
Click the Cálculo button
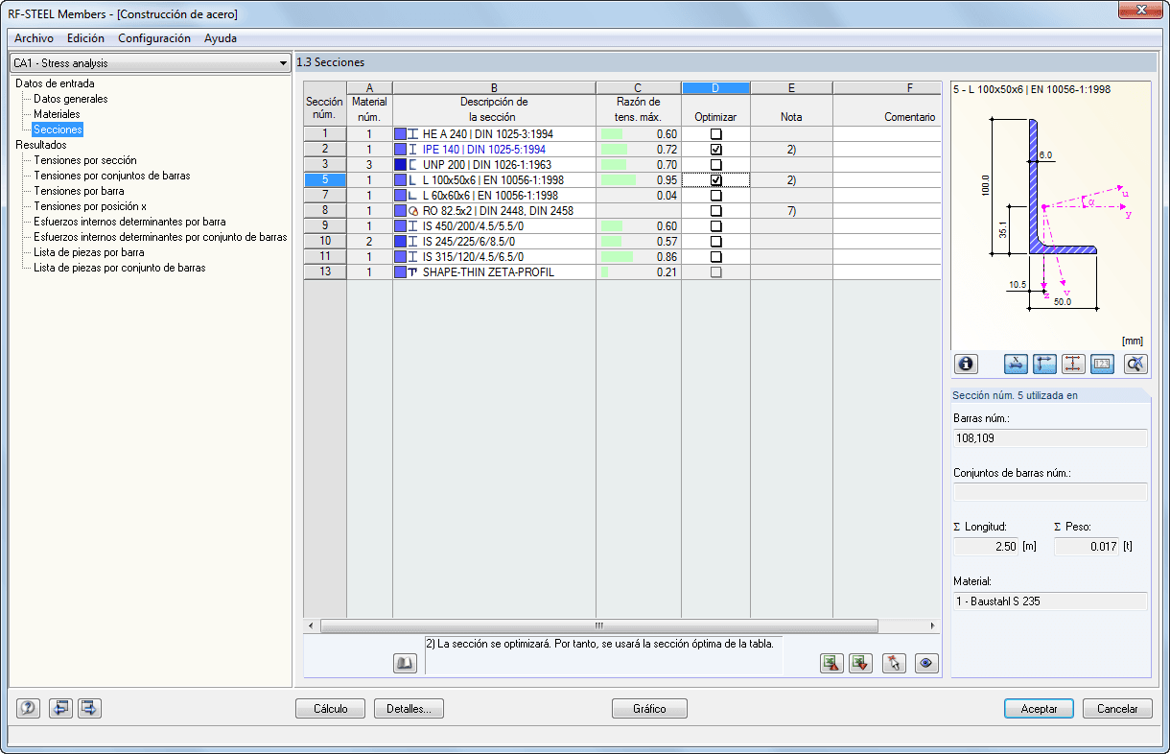[x=331, y=709]
